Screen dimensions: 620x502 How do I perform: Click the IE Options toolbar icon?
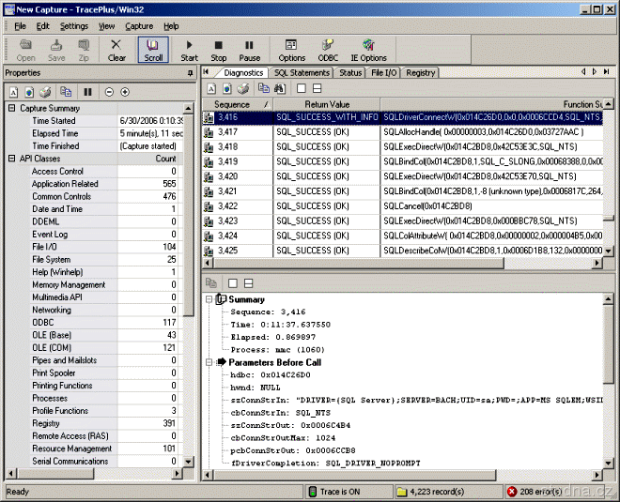coord(368,49)
